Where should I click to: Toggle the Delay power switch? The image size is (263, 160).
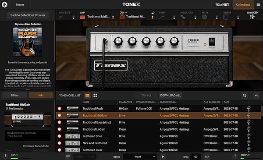217,17
